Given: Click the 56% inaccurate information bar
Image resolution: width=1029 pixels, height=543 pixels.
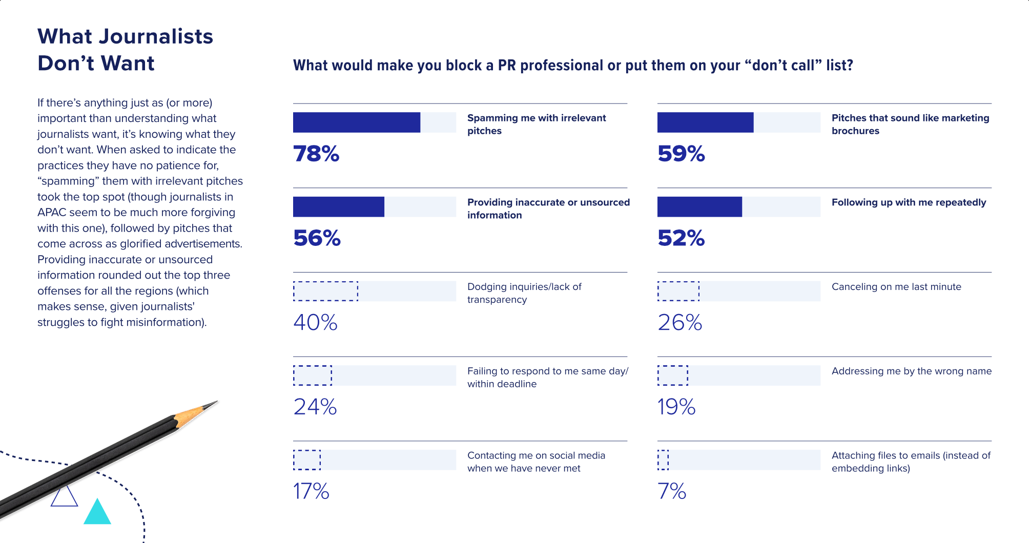Looking at the screenshot, I should click(x=339, y=207).
